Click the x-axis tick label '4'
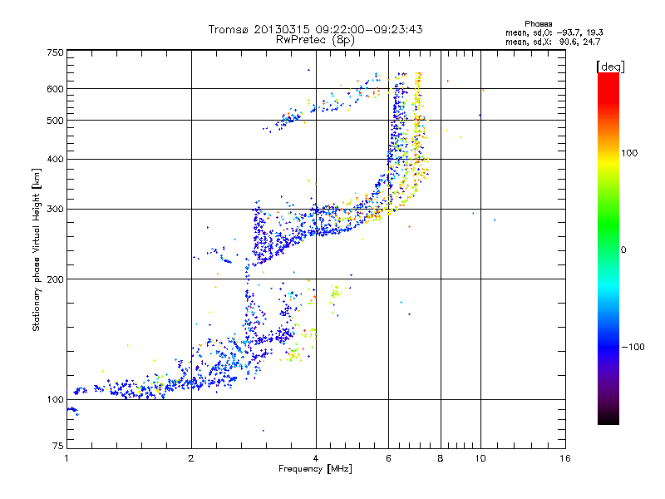The height and width of the screenshot is (499, 665). pyautogui.click(x=316, y=458)
